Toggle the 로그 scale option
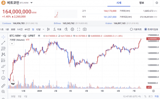The height and width of the screenshot is (99, 160). 150,96
